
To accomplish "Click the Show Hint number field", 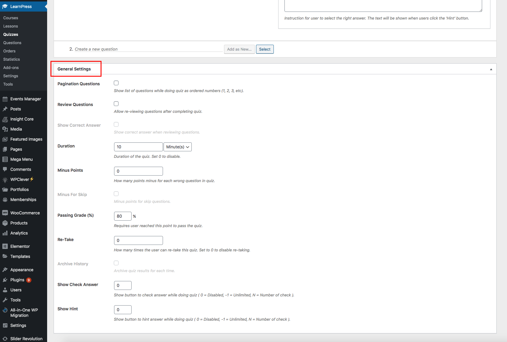I will [123, 310].
